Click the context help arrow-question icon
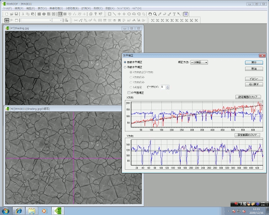This screenshot has width=269, height=215. pos(100,14)
